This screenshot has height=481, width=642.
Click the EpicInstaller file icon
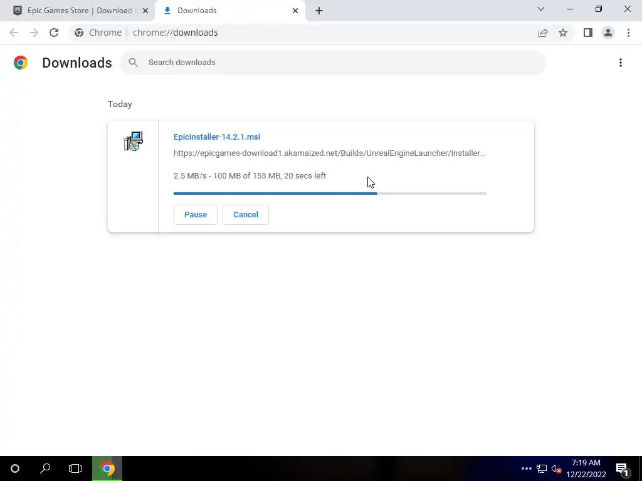pos(133,141)
